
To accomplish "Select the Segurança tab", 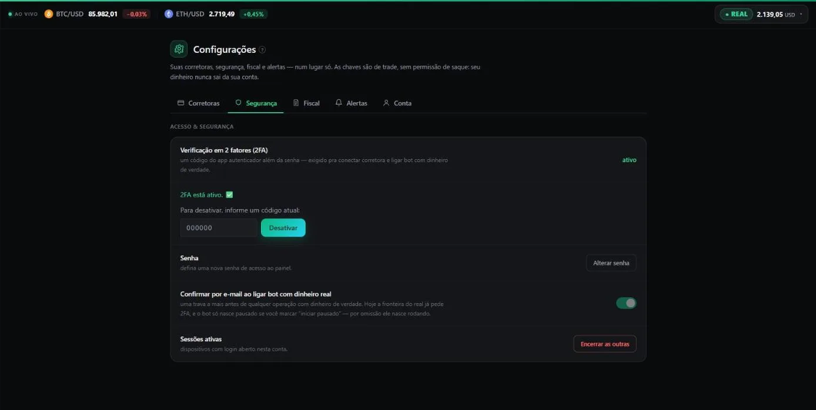I will [x=256, y=103].
